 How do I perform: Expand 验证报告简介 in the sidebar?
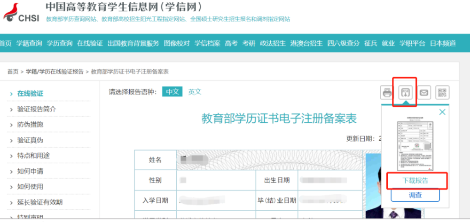click(37, 109)
